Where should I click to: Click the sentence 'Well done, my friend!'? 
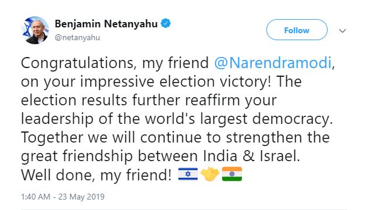click(97, 175)
